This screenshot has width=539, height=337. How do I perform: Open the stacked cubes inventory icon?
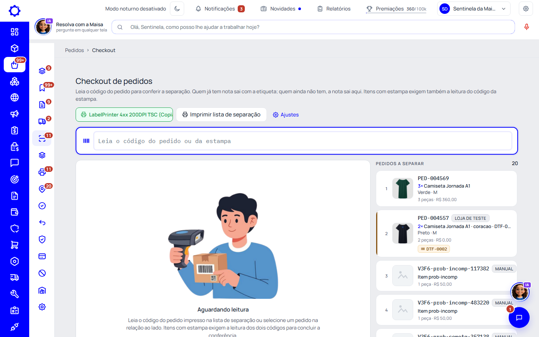coord(15,81)
